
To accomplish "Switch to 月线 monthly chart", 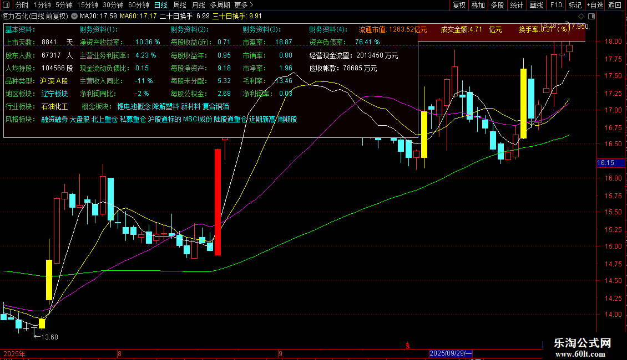I will pos(198,5).
